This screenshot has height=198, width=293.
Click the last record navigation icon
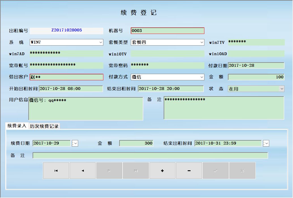point(136,170)
